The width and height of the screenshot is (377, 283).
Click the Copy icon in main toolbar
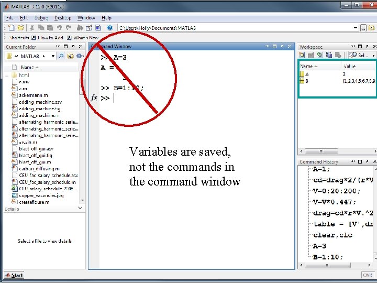tap(41, 28)
